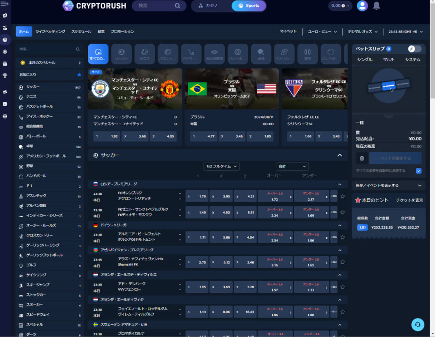
Task: Open the 1x2 フルタイム market dropdown
Action: [221, 166]
